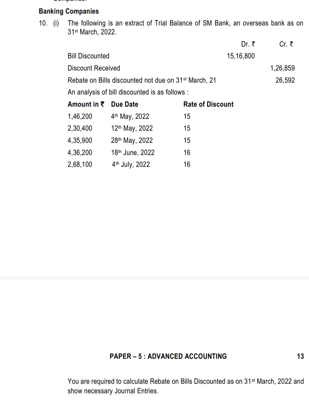Screen dimensions: 309x400
Task: Click the PAPER – 5 : ADVANCED ACCOUNTING footer
Action: [168, 356]
